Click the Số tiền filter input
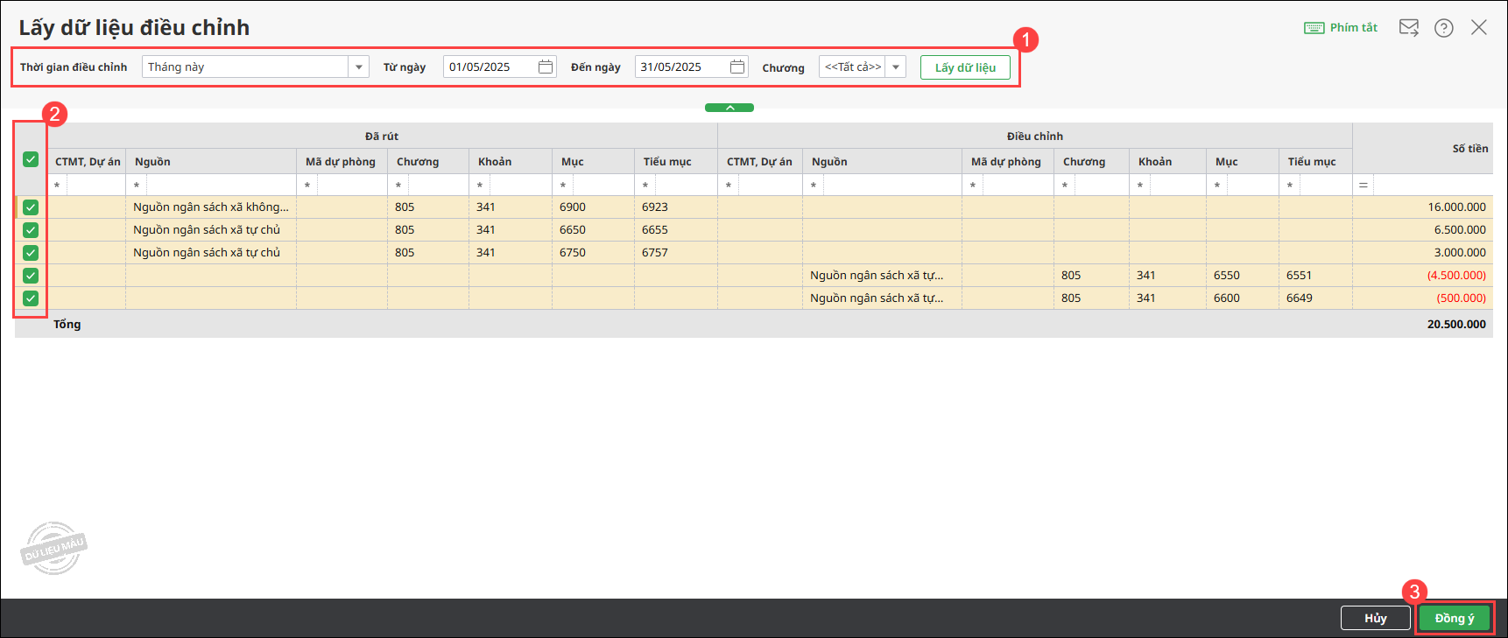Image resolution: width=1508 pixels, height=638 pixels. click(x=1433, y=186)
